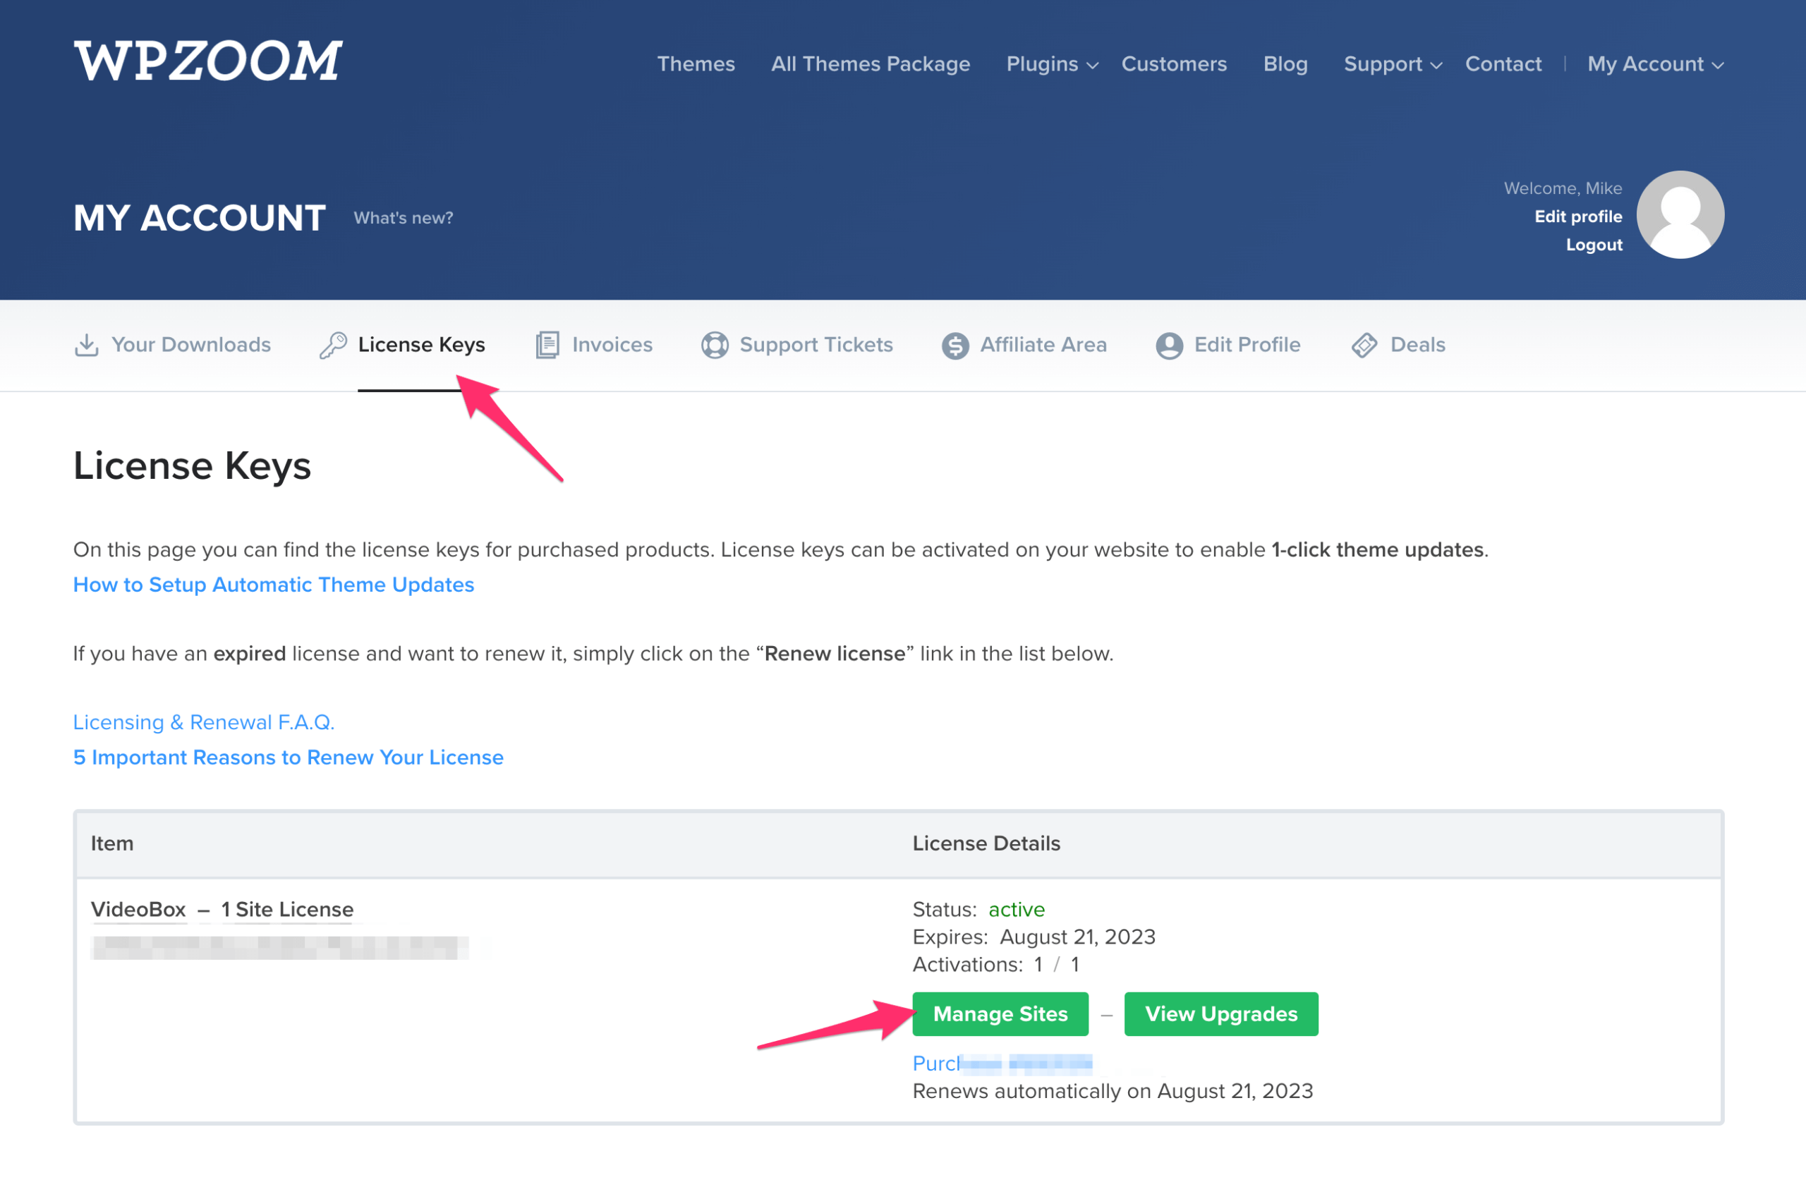The height and width of the screenshot is (1182, 1806).
Task: Click the VideoBox – 1 Site License item
Action: click(x=222, y=910)
